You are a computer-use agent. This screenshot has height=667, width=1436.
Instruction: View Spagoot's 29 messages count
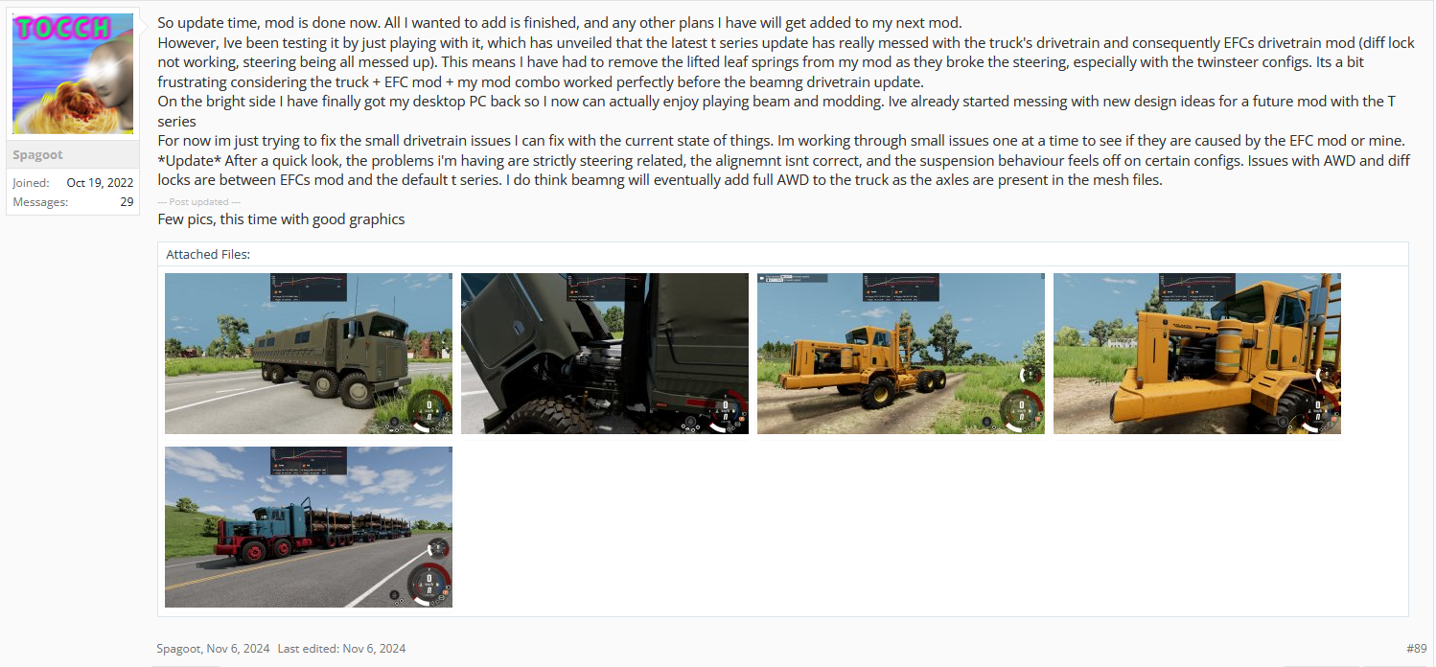pos(127,202)
